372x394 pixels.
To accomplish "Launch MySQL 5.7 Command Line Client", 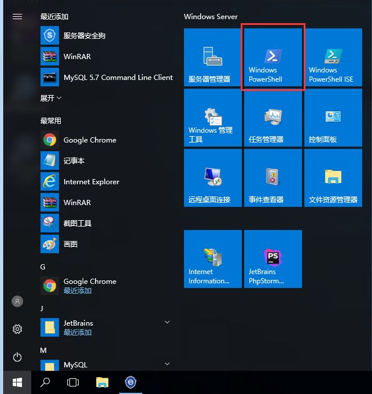I will (x=106, y=77).
